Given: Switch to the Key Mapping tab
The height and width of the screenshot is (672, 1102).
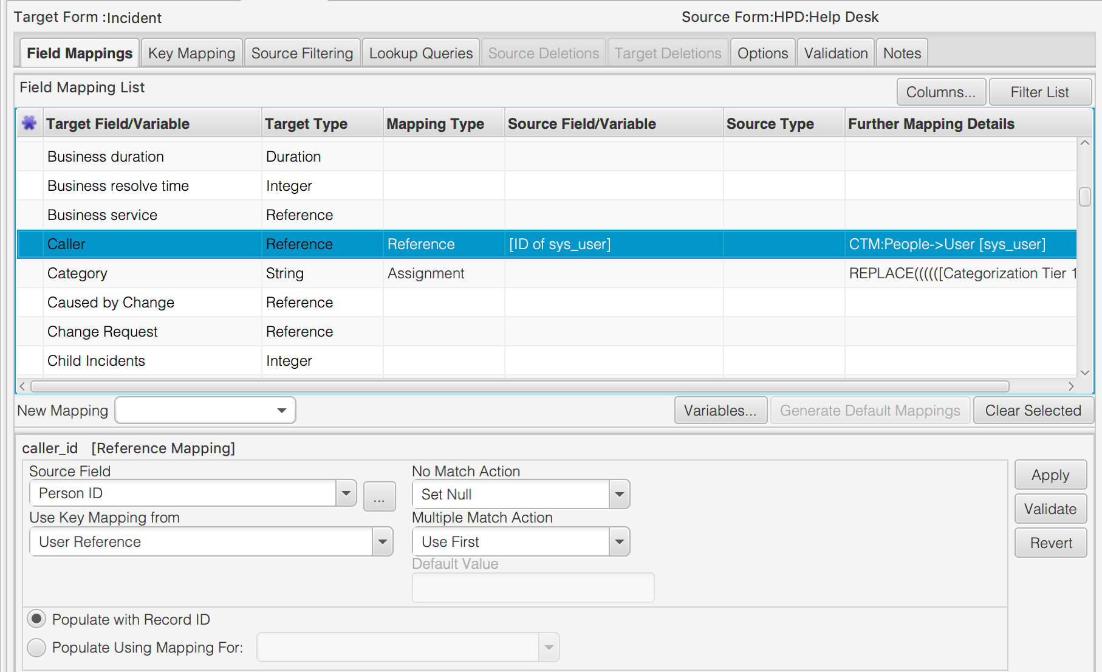Looking at the screenshot, I should pyautogui.click(x=191, y=53).
